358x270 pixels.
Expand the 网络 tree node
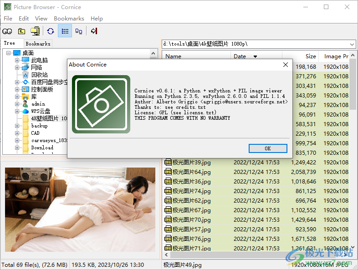tap(17, 67)
